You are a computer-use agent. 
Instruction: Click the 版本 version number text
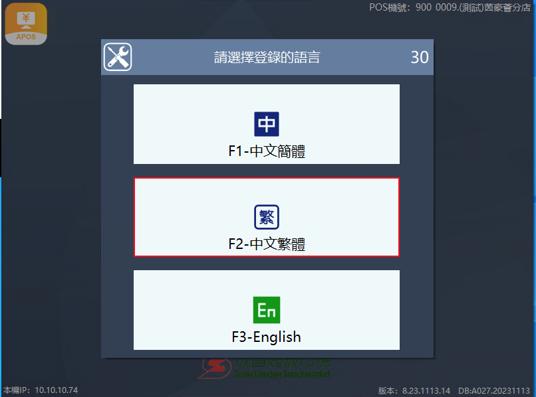tap(414, 390)
